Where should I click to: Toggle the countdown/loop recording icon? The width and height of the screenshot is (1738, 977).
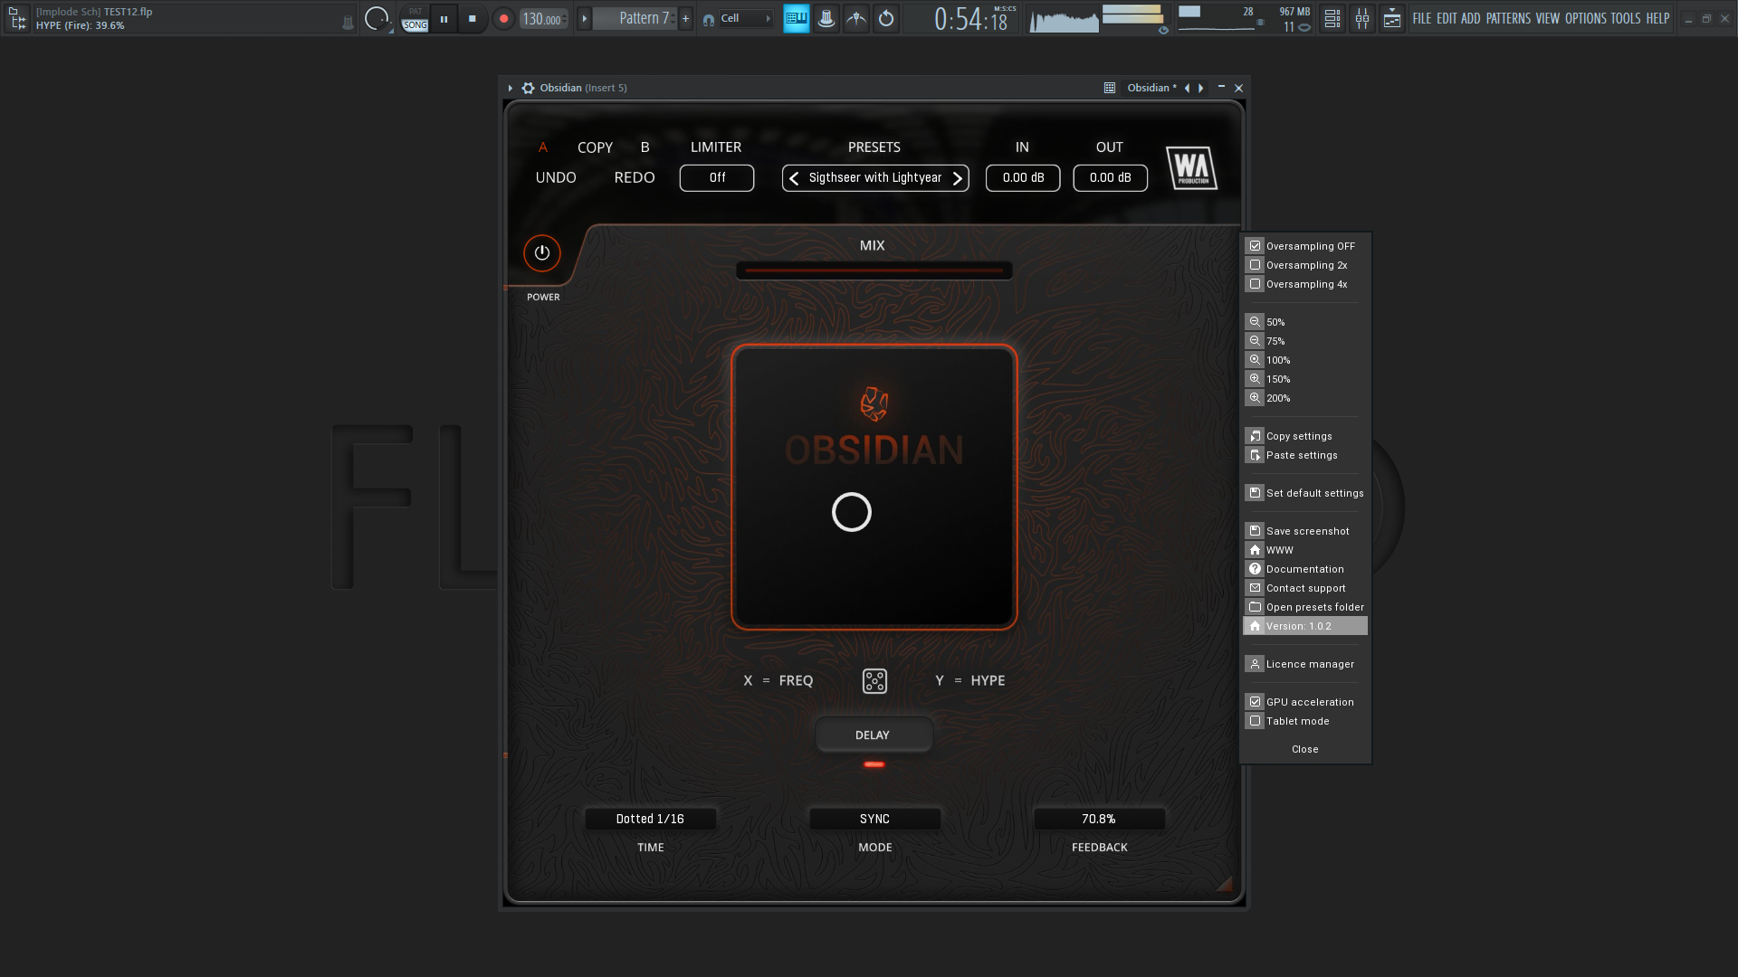(x=886, y=18)
